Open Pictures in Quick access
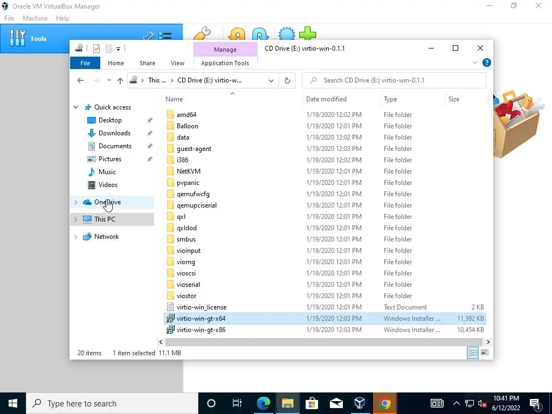The height and width of the screenshot is (414, 552). pyautogui.click(x=109, y=159)
